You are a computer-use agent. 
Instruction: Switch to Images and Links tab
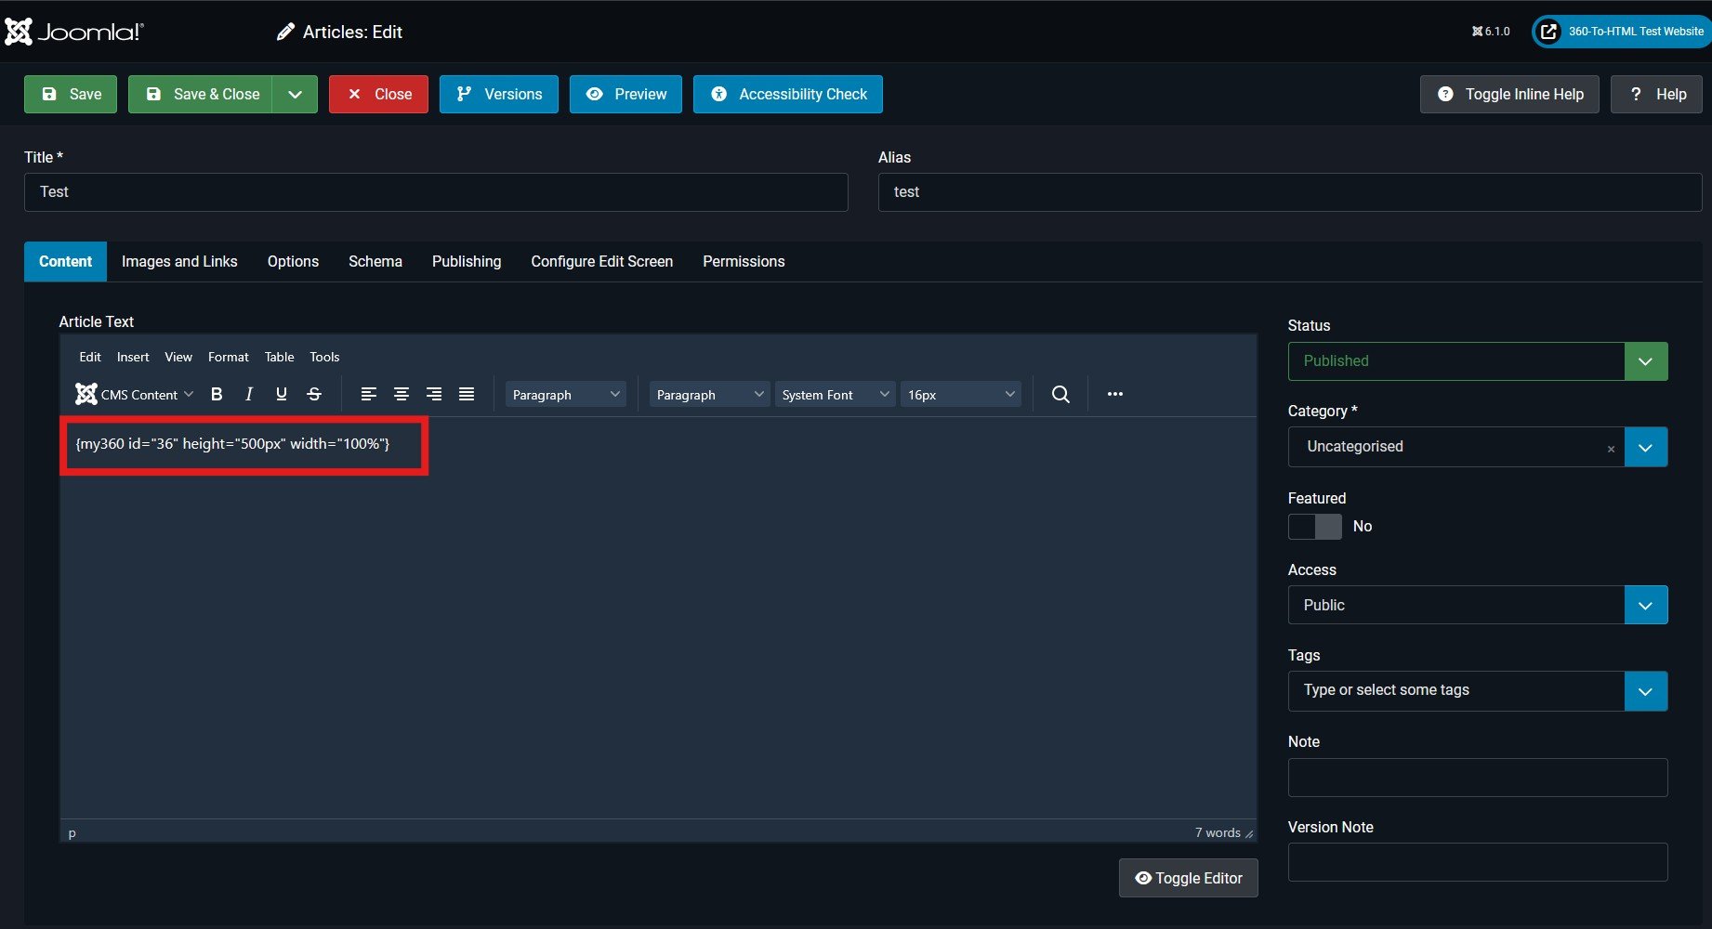click(x=179, y=262)
